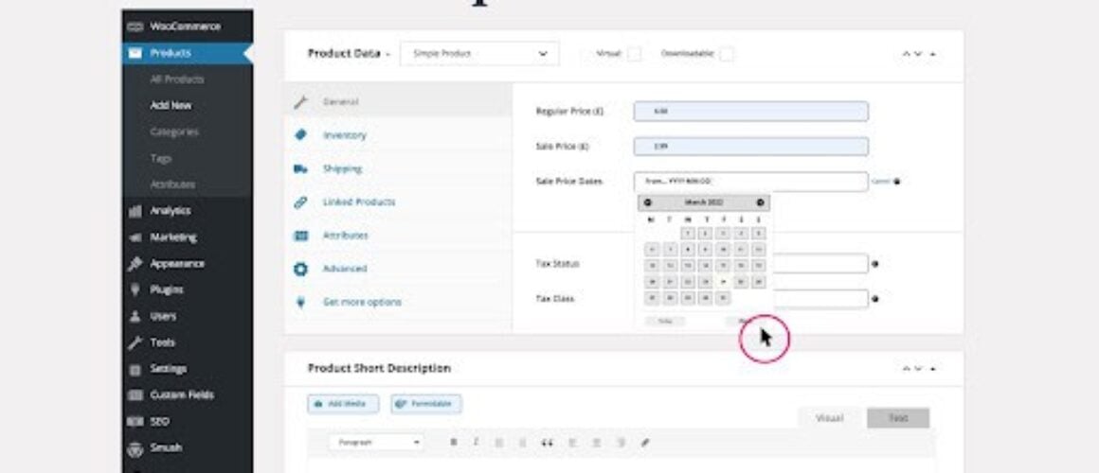Click the Attributes table icon

pyautogui.click(x=300, y=236)
